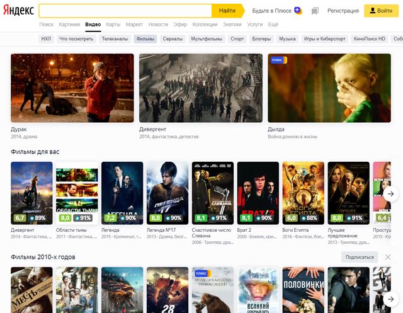
Task: Subscribe using the Подписаться button
Action: point(360,257)
